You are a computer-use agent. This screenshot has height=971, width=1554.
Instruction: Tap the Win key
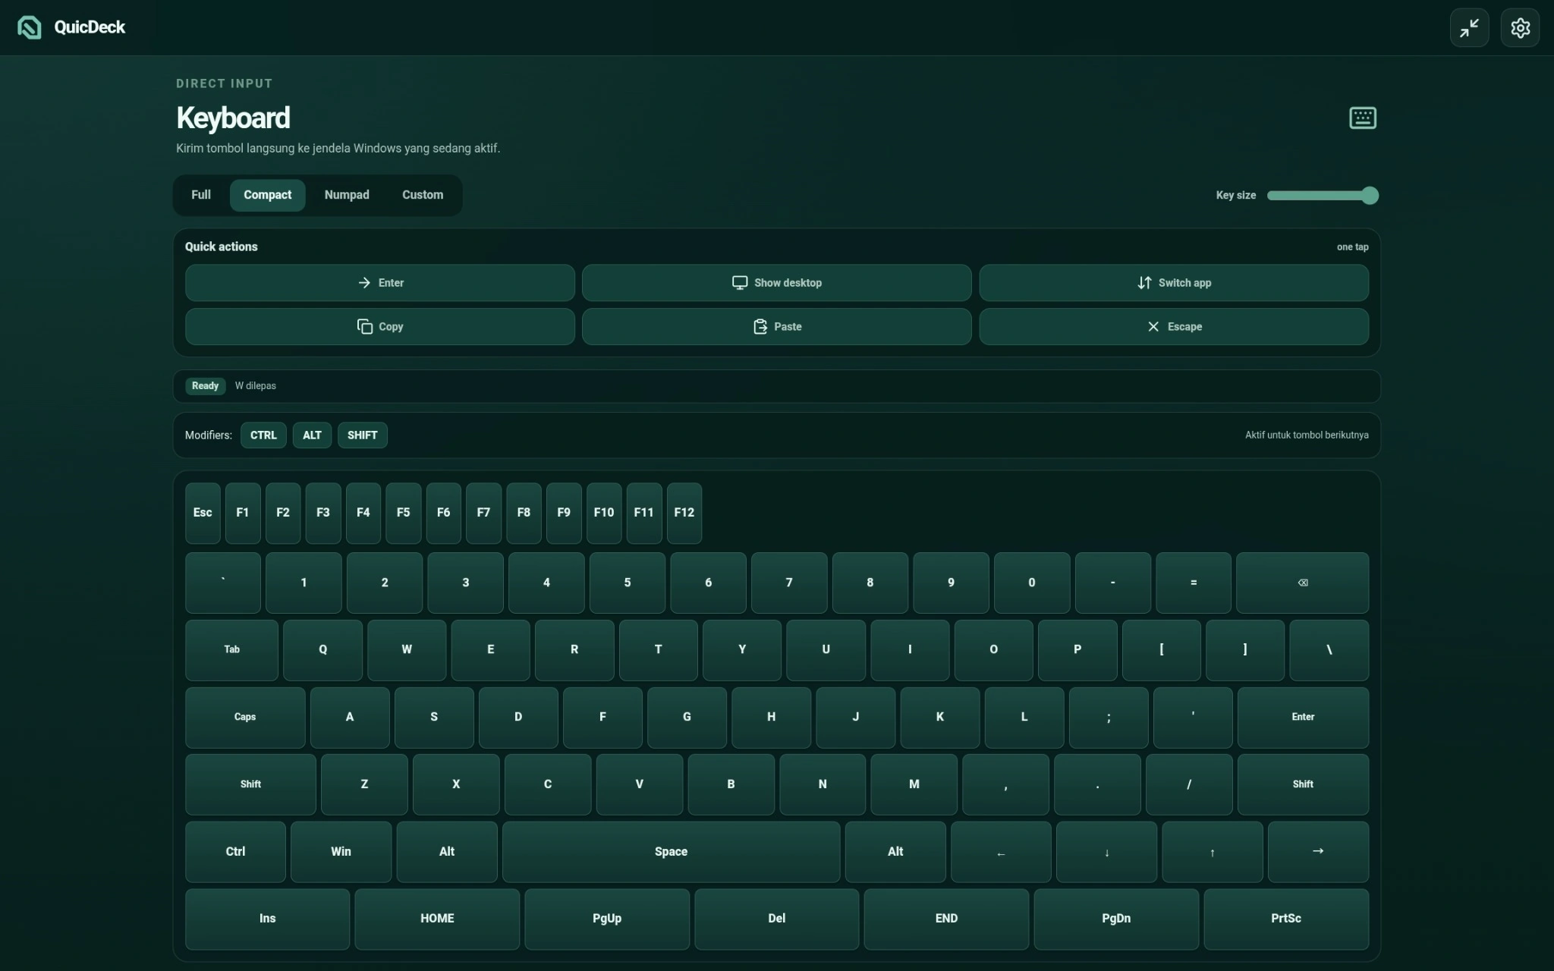[x=341, y=852]
